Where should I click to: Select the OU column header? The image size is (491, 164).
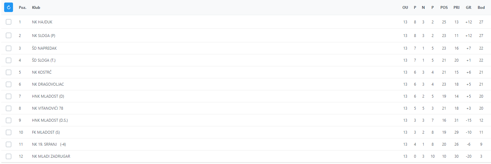pyautogui.click(x=405, y=8)
